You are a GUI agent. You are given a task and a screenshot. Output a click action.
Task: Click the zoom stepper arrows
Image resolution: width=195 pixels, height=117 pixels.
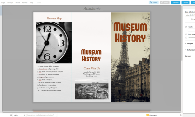click(x=24, y=115)
